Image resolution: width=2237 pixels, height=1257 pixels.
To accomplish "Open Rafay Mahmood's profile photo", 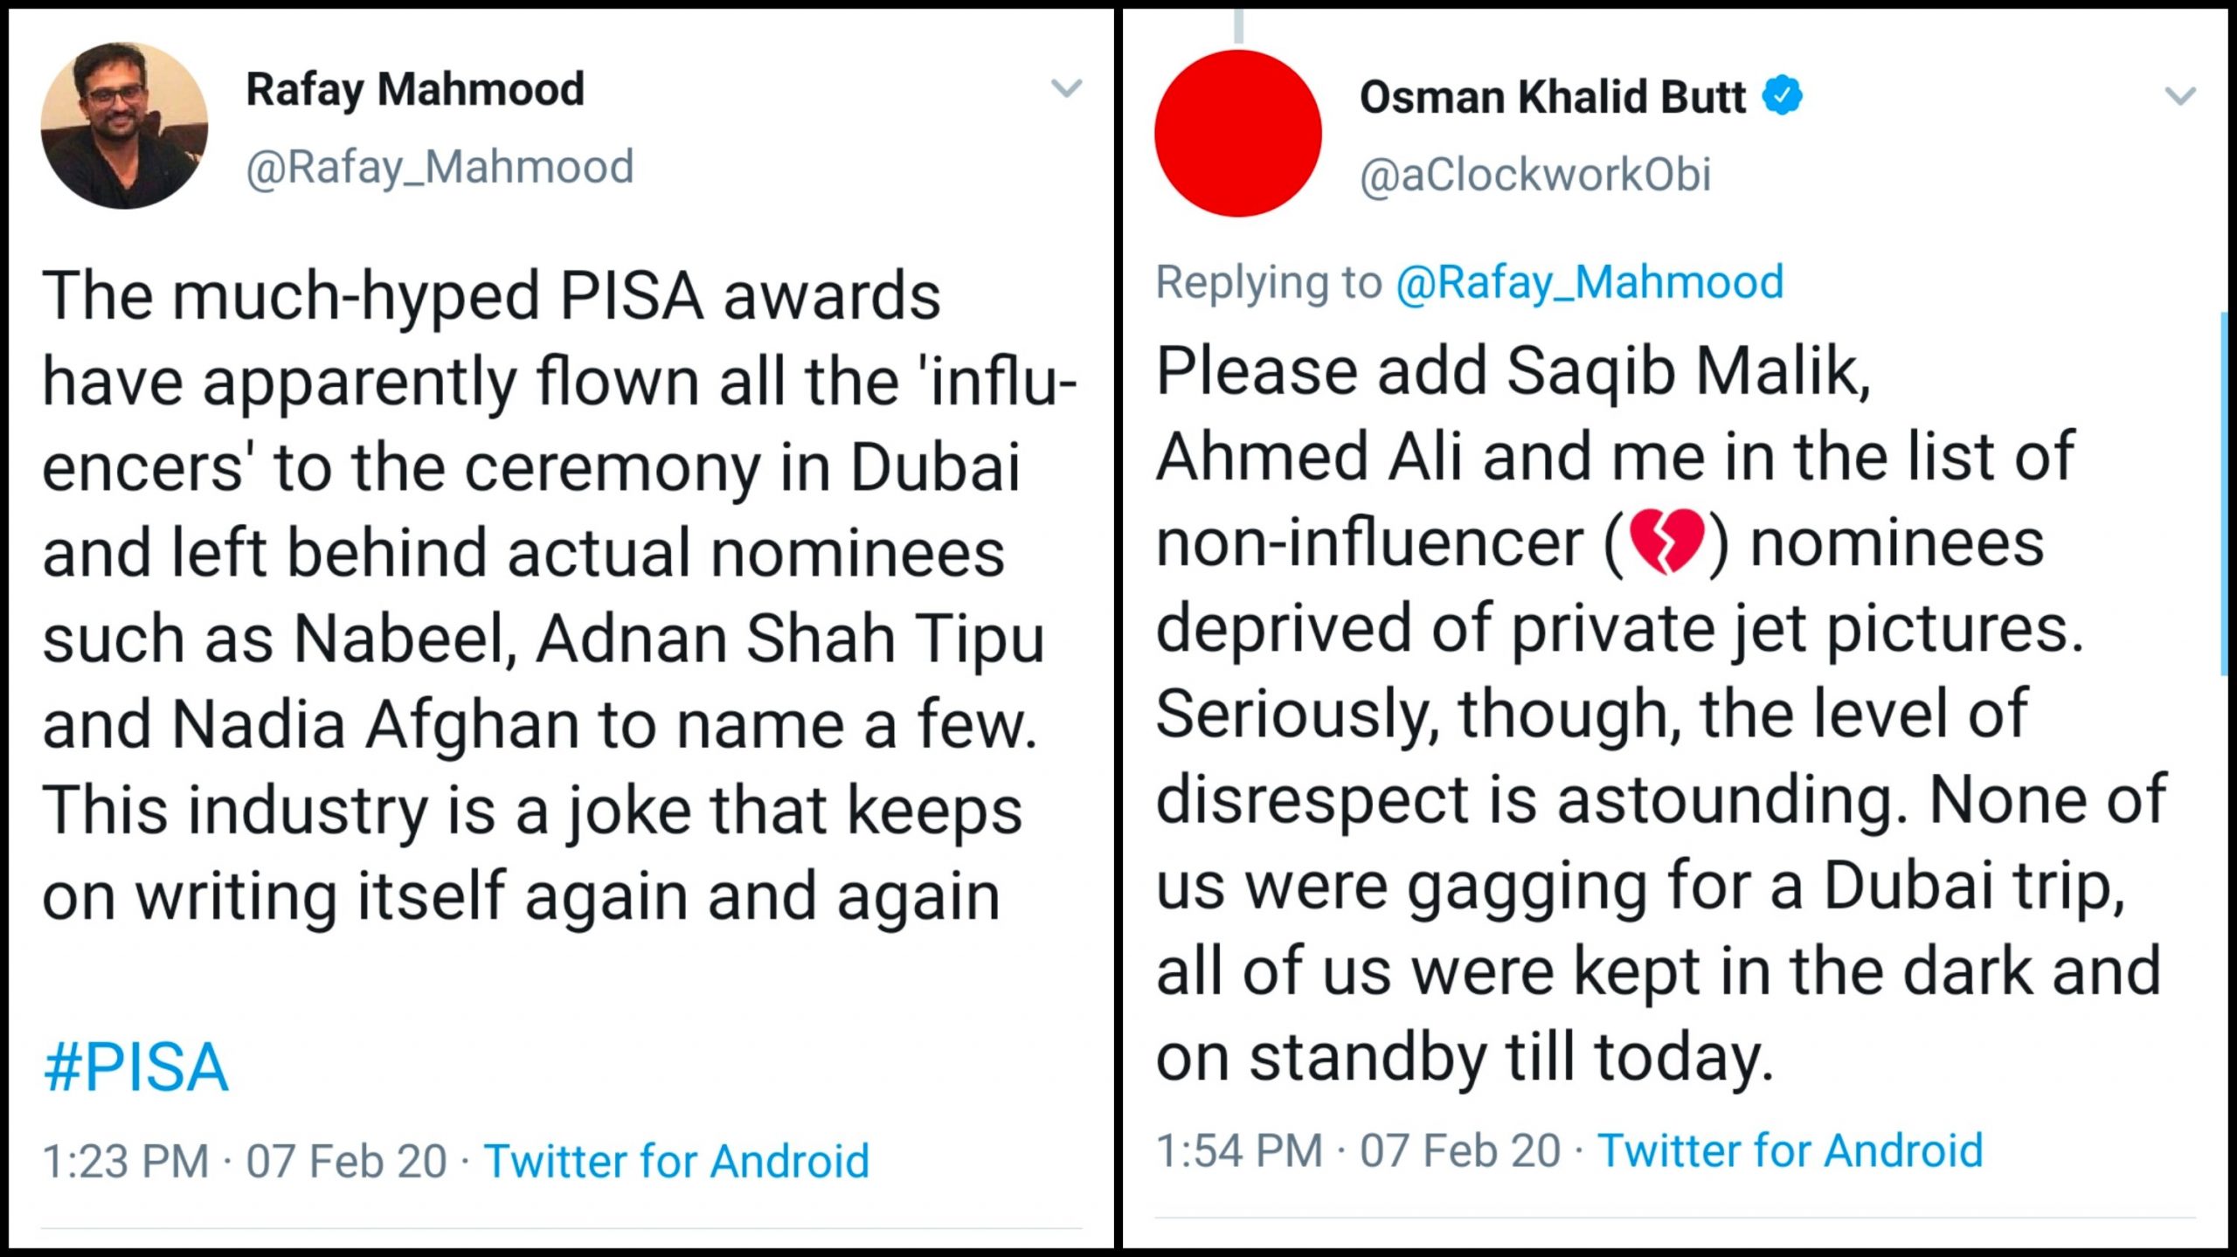I will 124,126.
